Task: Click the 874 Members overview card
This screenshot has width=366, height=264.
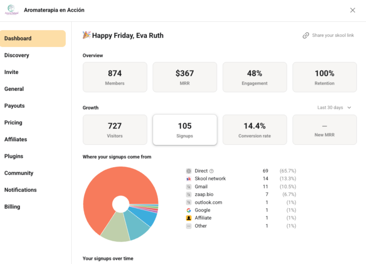Action: point(115,77)
